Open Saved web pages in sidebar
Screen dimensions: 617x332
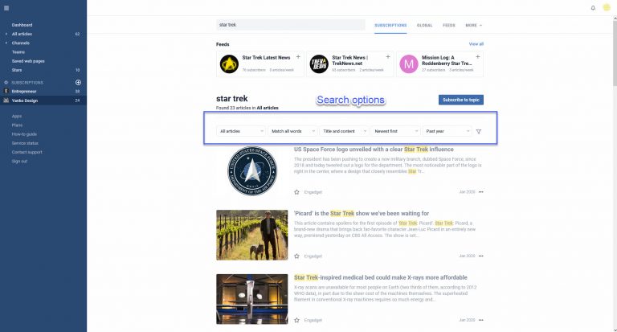28,61
